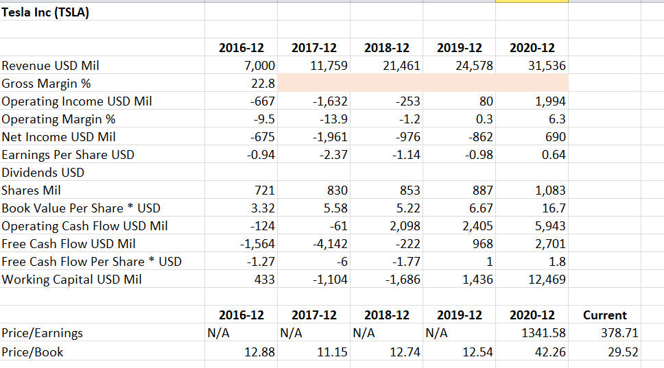The image size is (664, 368).
Task: Click the Current column header
Action: point(605,315)
